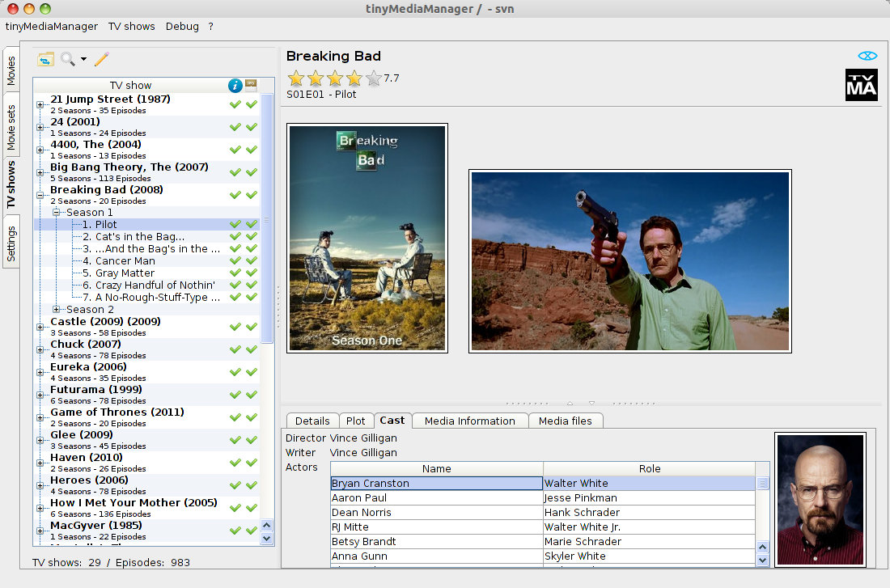Switch to the Movies side tab
Viewport: 890px width, 588px height.
[11, 70]
